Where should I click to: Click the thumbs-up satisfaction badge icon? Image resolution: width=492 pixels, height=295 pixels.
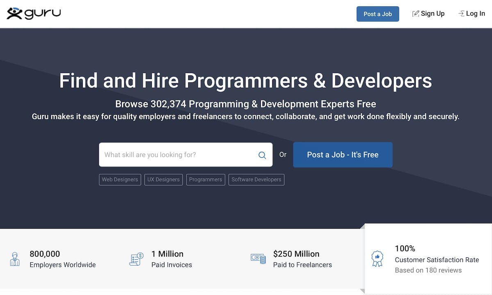coord(377,259)
